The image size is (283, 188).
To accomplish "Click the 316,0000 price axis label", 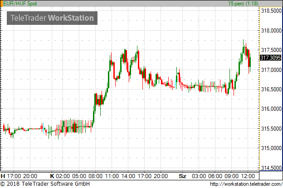I will [272, 109].
